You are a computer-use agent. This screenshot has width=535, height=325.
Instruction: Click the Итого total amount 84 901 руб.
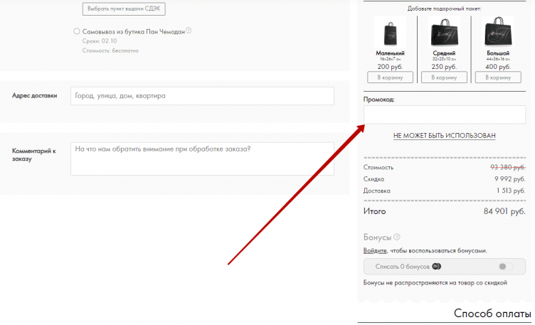(503, 211)
